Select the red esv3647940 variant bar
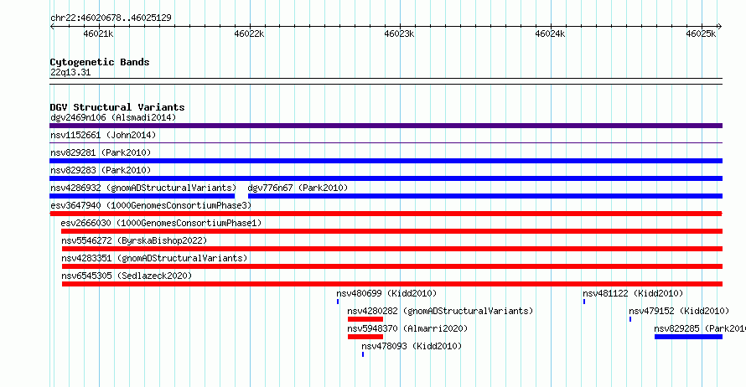Viewport: 746px width, 387px height. click(386, 214)
